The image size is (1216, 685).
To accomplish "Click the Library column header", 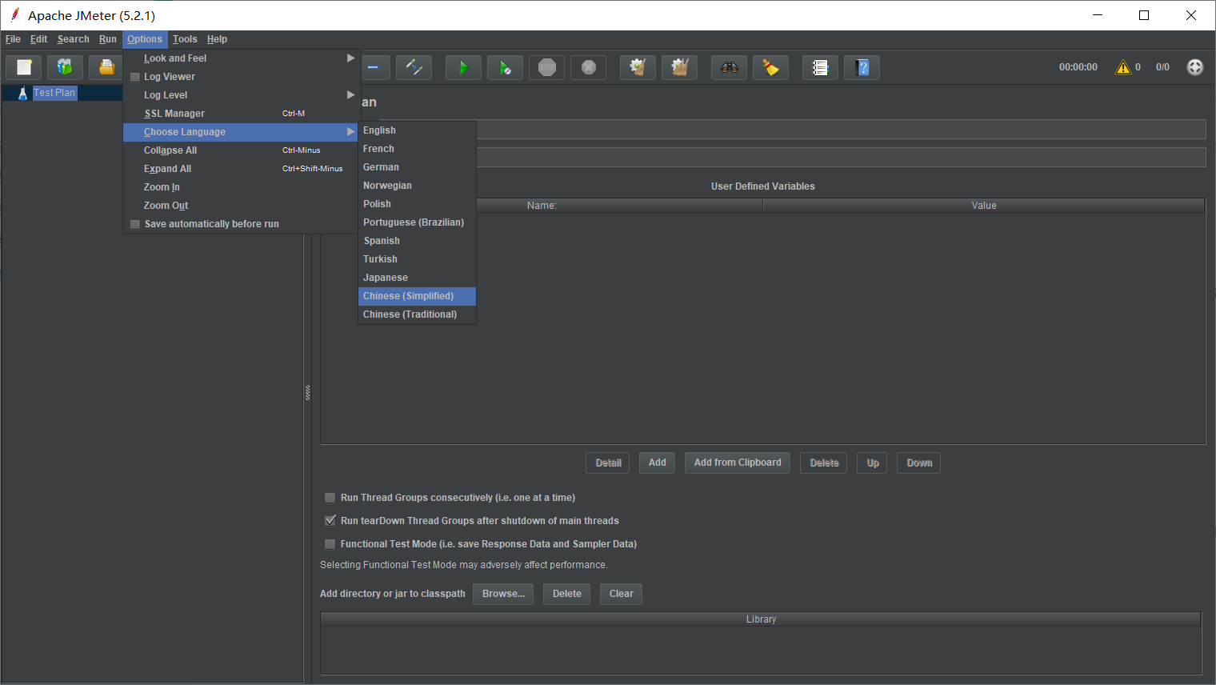I will [761, 619].
